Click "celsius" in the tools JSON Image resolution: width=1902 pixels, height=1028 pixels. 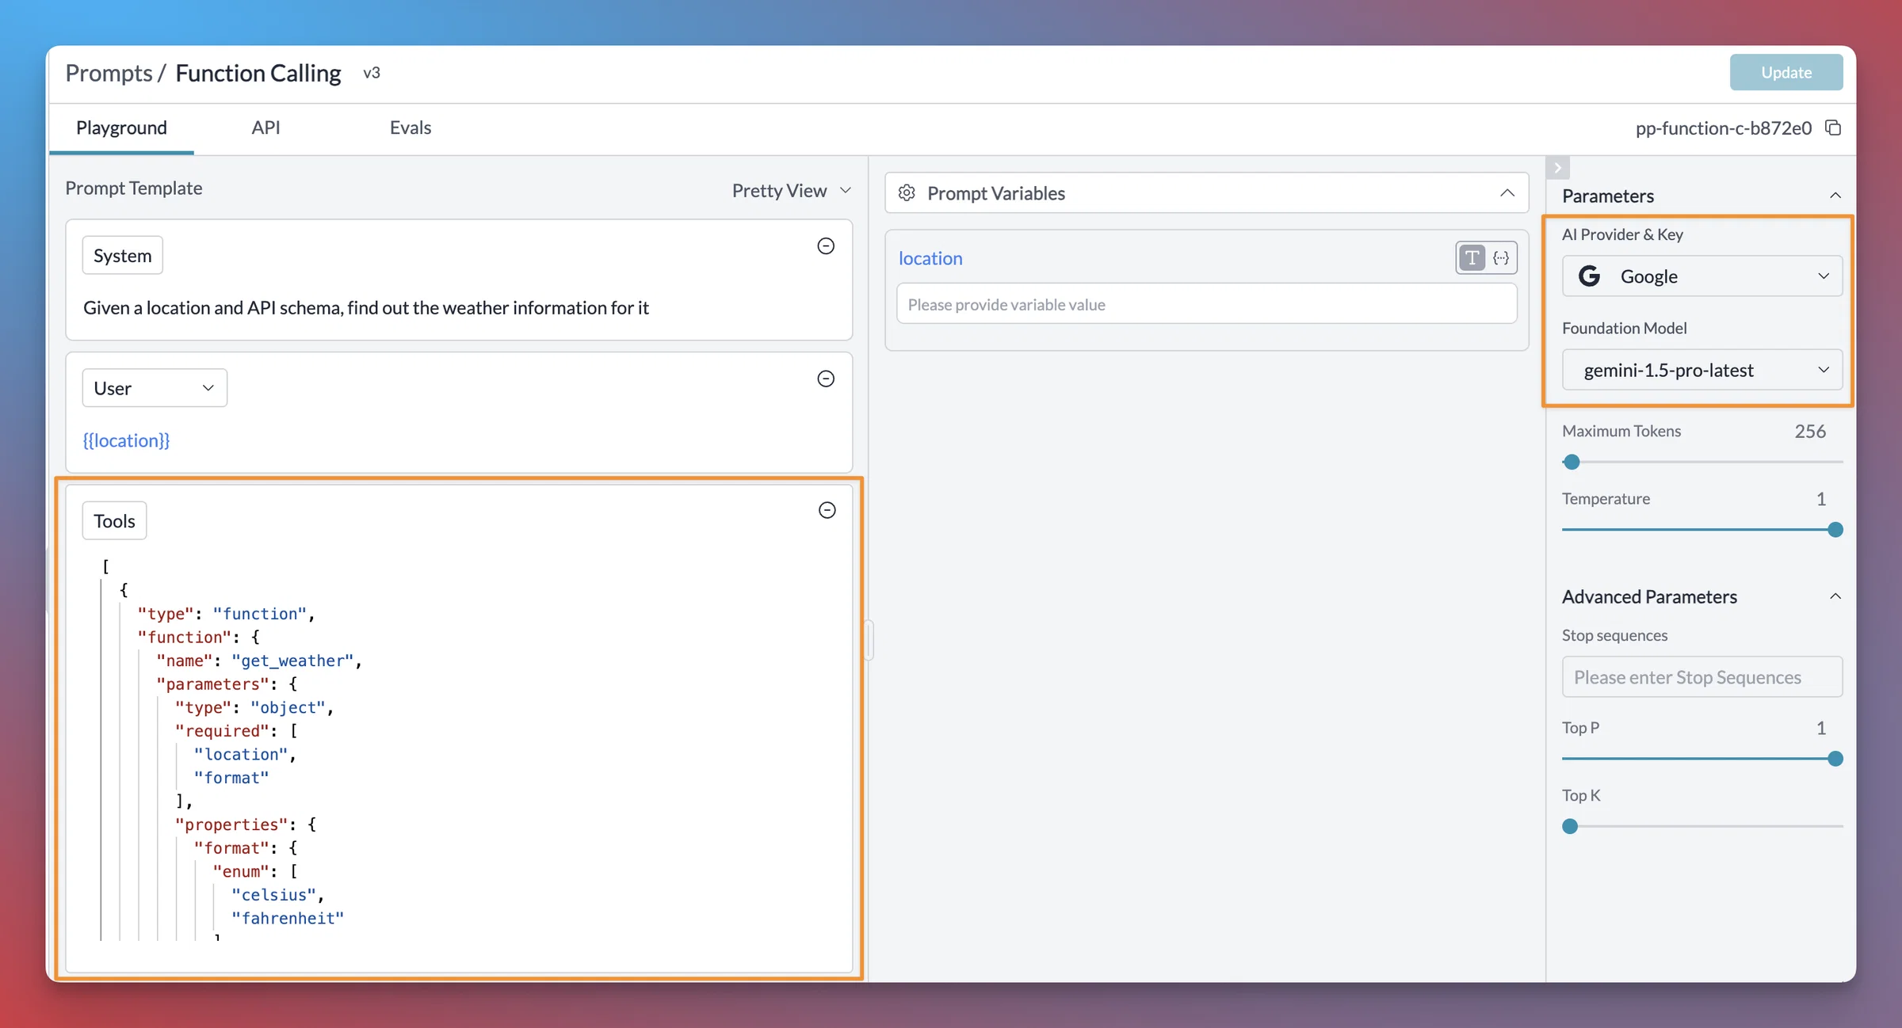[273, 895]
